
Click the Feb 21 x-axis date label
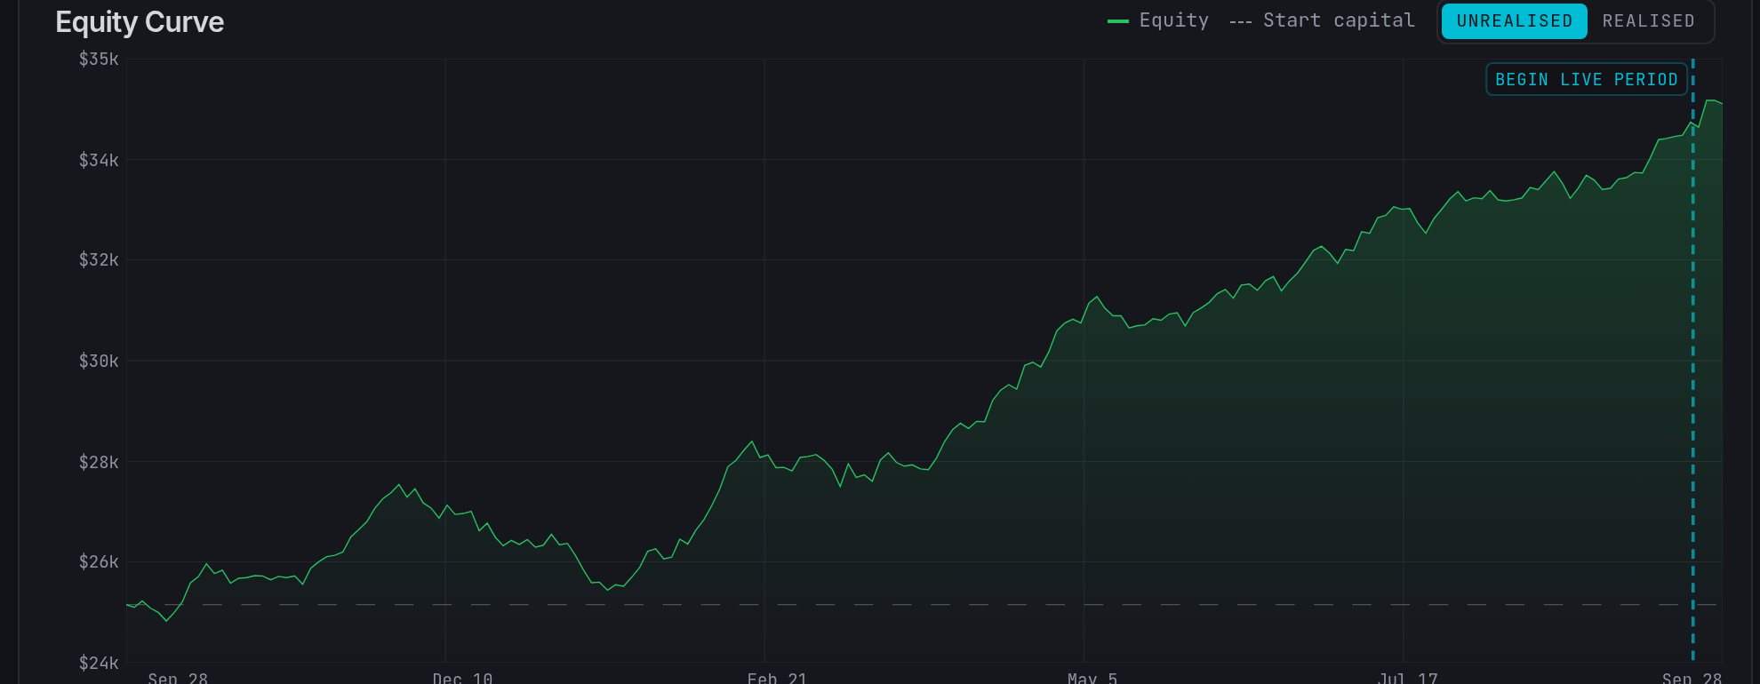pos(777,678)
